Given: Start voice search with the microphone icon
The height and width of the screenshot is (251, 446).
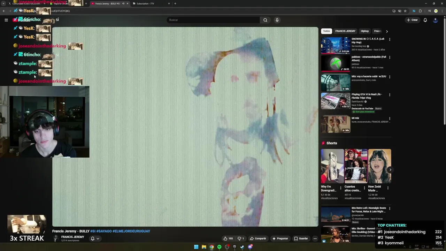Looking at the screenshot, I should (277, 20).
